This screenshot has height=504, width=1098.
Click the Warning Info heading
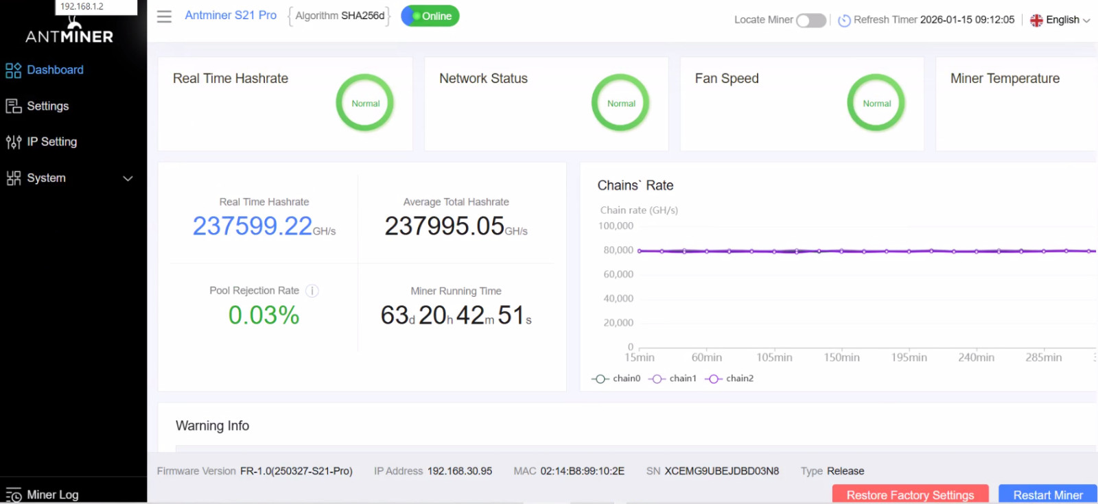tap(212, 426)
